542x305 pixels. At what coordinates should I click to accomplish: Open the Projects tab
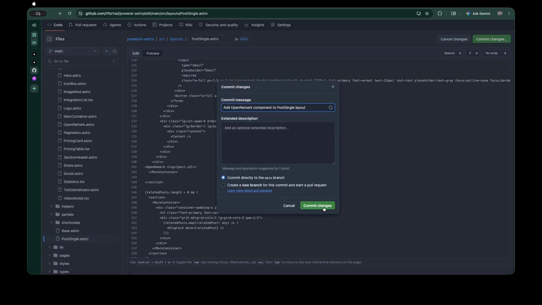(x=163, y=25)
